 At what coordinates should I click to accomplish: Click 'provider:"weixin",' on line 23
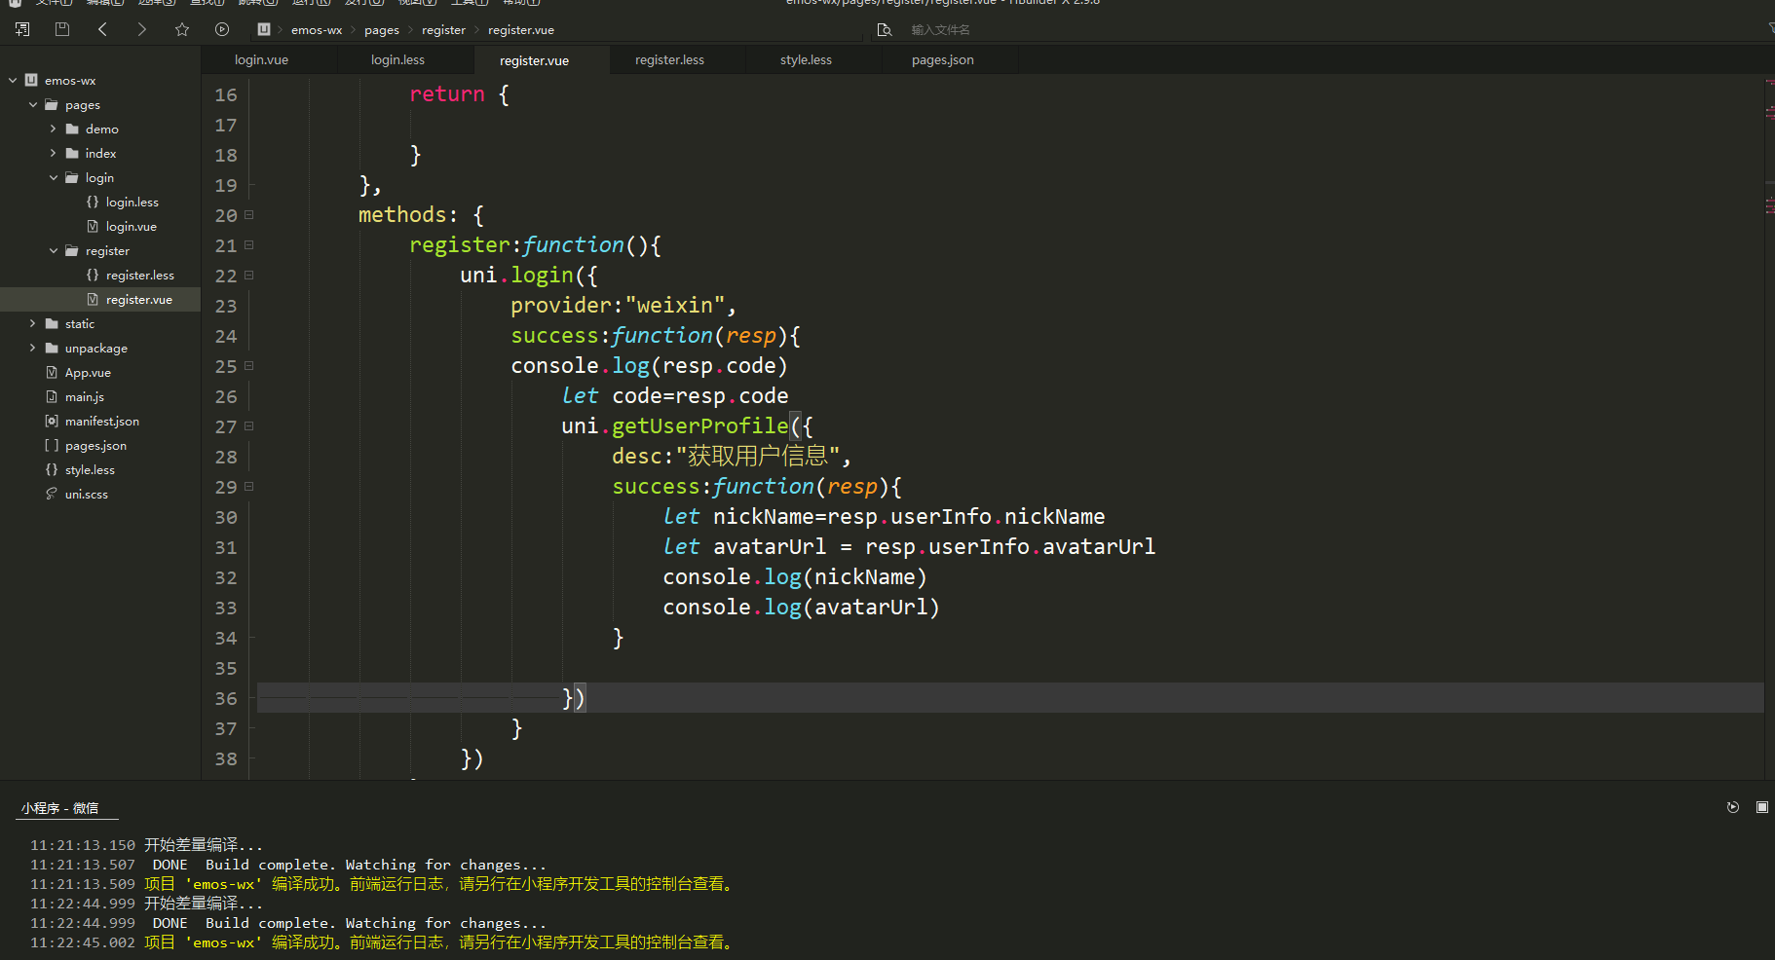(623, 306)
